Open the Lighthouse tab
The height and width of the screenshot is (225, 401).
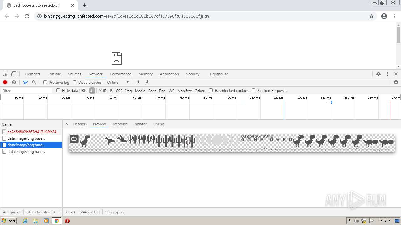[x=219, y=74]
